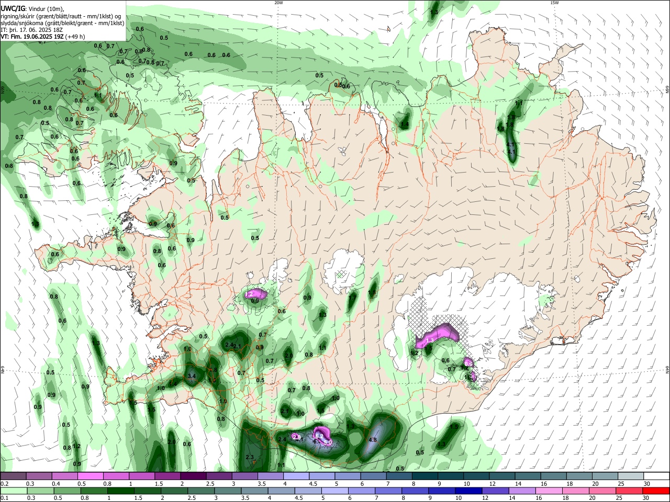Pick the pale lavender 4–4.5 snow legend swatch
The height and width of the screenshot is (502, 670).
296,476
